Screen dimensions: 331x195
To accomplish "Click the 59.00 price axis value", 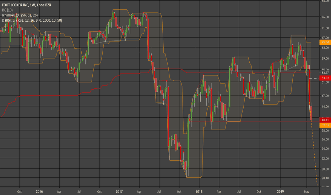I will (325, 58).
